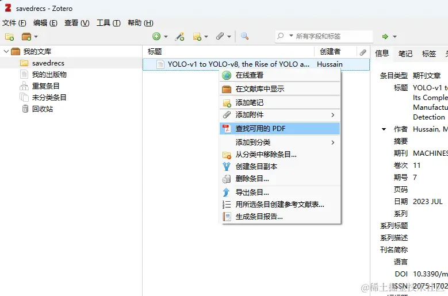Viewport: 448px width, 296px height.
Task: Click the date value 2023 JUL
Action: point(428,202)
